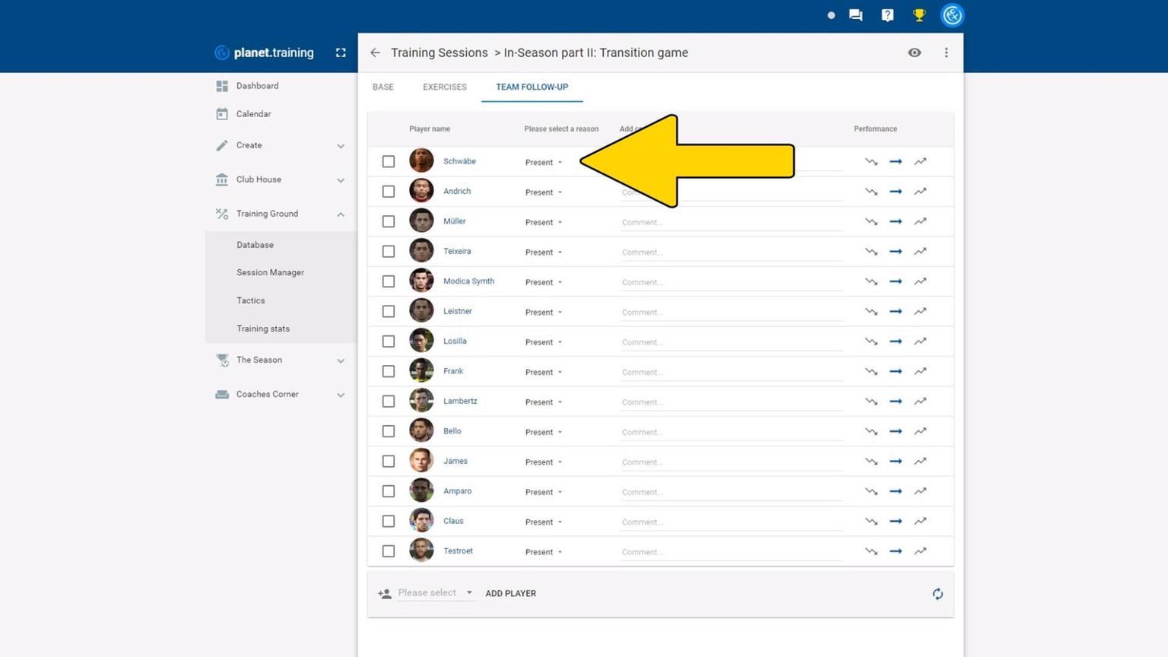
Task: Toggle fullscreen icon beside planet.training logo
Action: [341, 52]
